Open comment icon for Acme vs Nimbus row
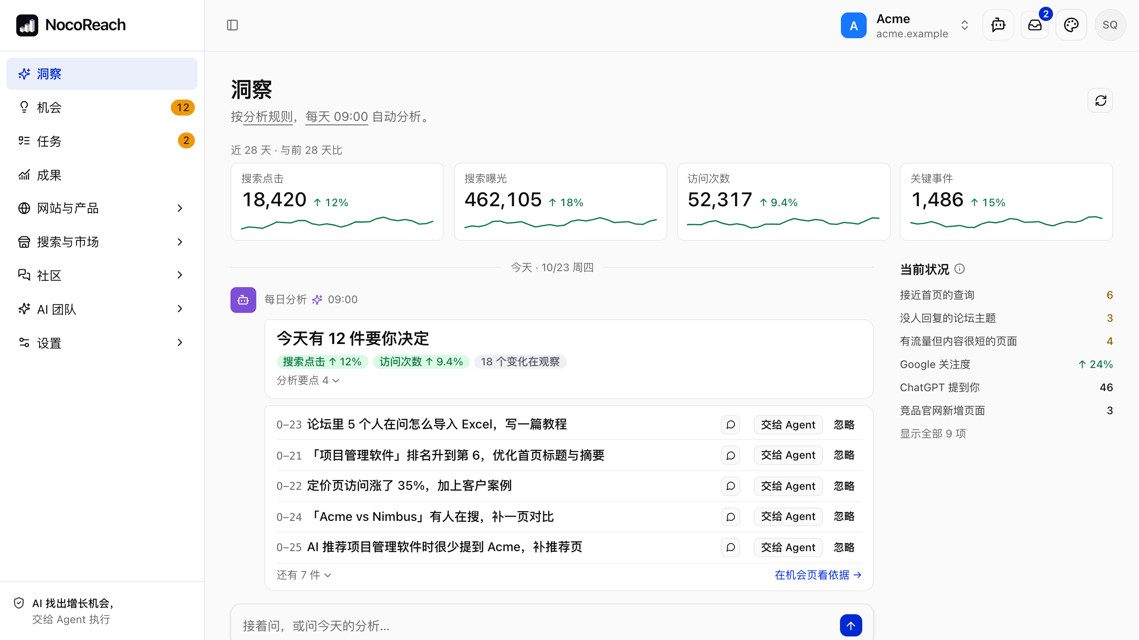This screenshot has width=1139, height=640. [731, 517]
